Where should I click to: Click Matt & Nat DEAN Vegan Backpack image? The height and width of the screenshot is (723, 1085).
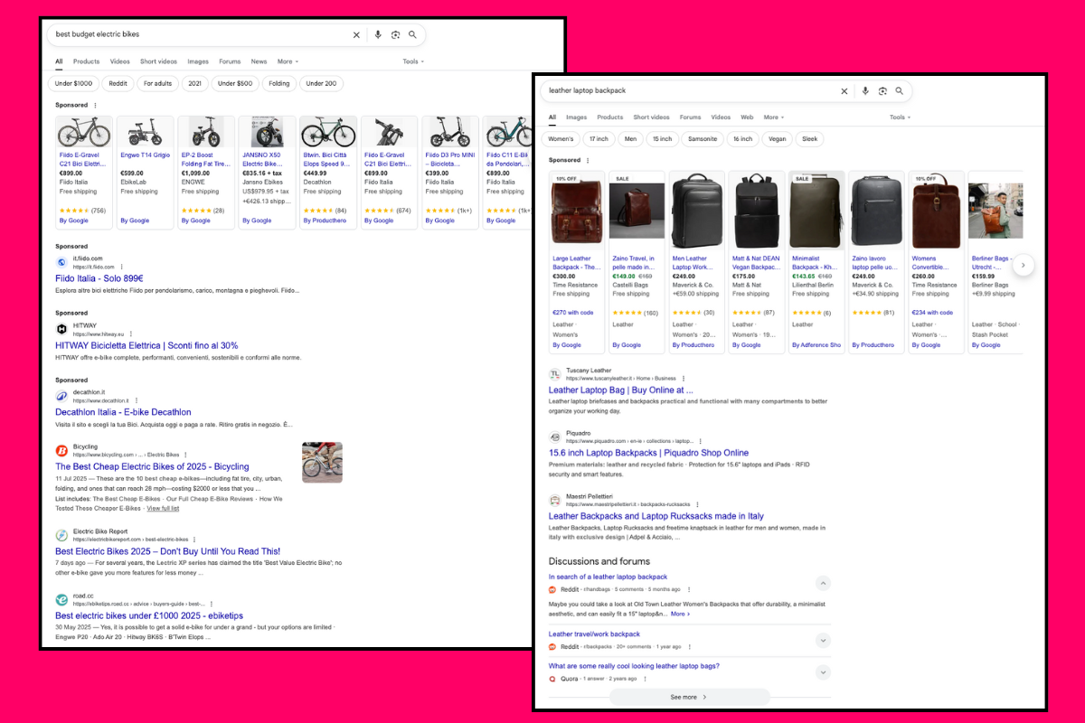756,211
